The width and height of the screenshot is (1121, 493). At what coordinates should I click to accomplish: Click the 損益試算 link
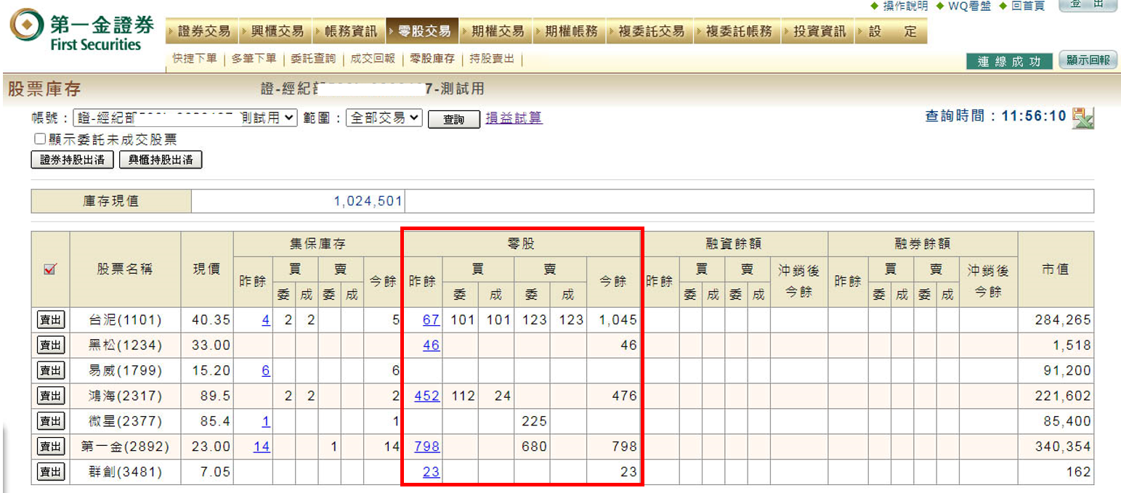click(x=514, y=118)
